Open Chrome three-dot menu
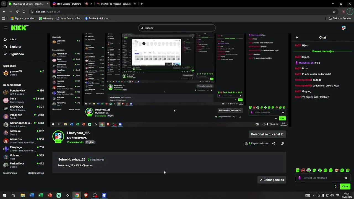The image size is (354, 199). click(350, 12)
